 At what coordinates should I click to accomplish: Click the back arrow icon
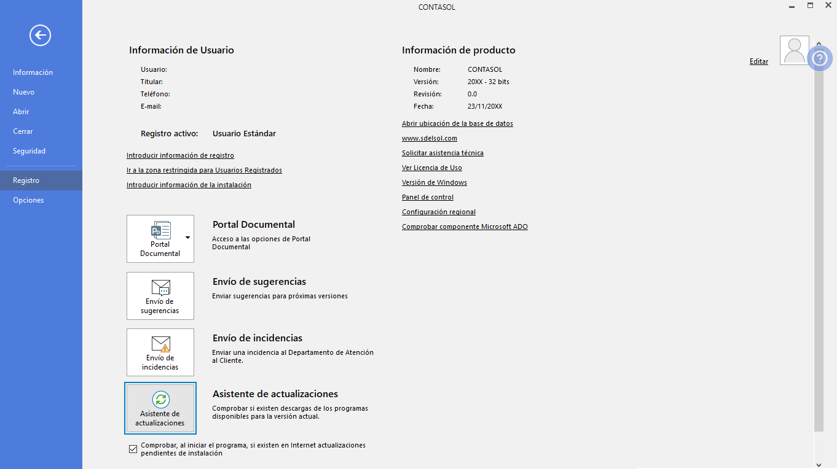click(40, 35)
